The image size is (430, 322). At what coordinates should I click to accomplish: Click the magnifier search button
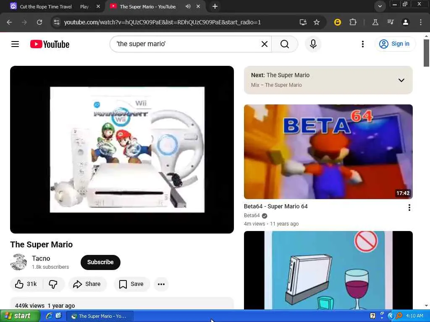pos(285,44)
